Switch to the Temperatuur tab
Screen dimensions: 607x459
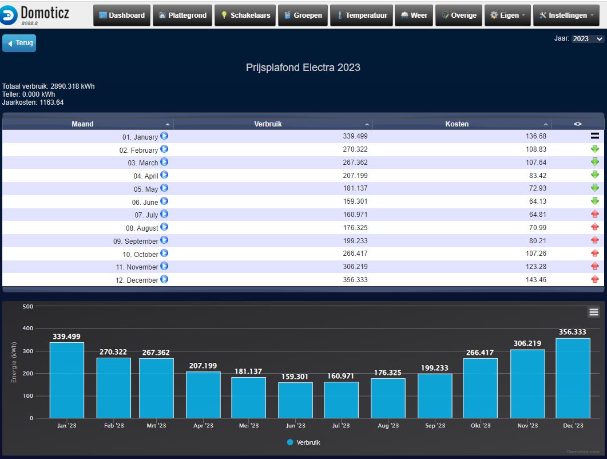(361, 15)
